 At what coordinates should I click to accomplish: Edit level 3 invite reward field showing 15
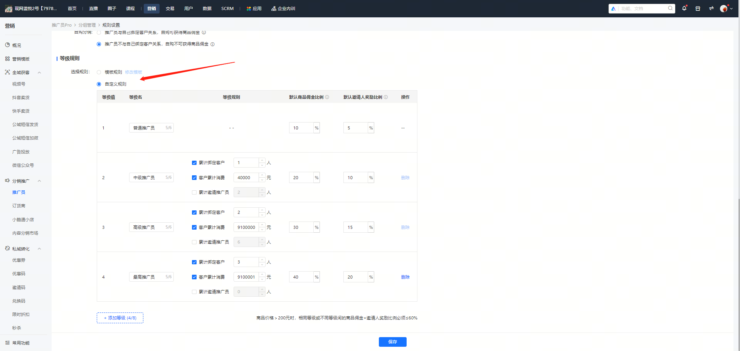pyautogui.click(x=356, y=227)
